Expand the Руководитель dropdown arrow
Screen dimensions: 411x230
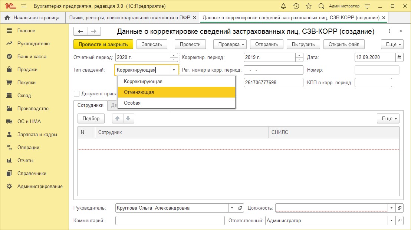click(x=232, y=208)
